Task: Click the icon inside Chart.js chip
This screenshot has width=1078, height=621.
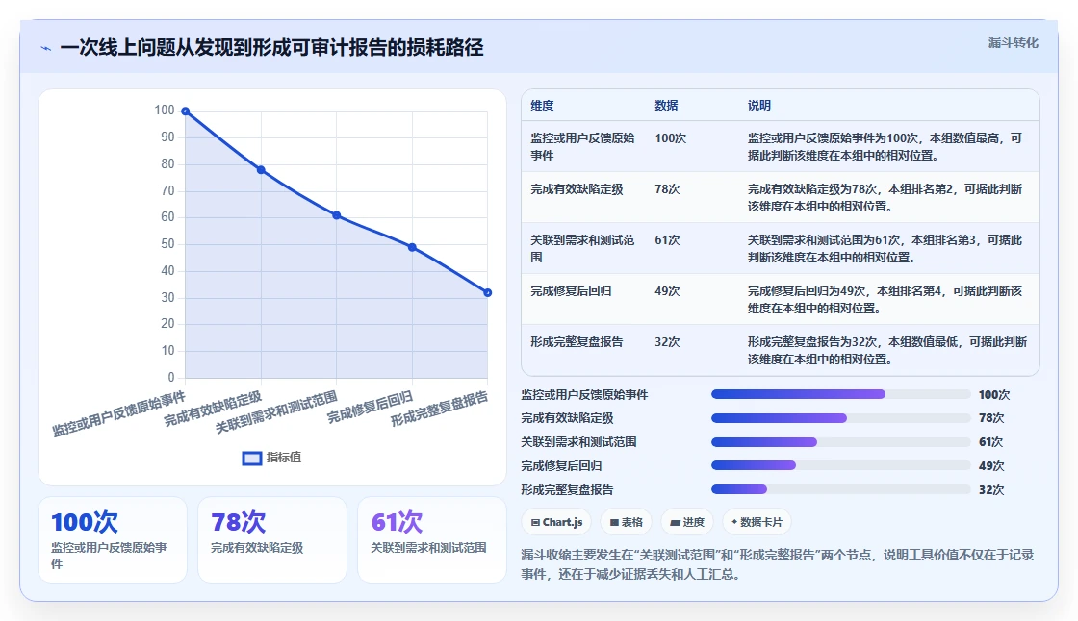Action: pos(535,523)
